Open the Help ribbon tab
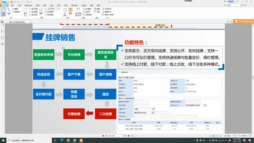Image resolution: width=254 pixels, height=143 pixels. (x=99, y=5)
